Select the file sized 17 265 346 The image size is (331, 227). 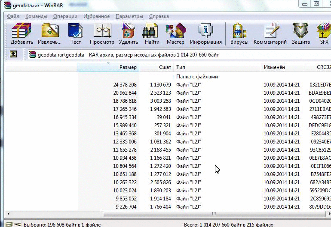tap(168, 109)
